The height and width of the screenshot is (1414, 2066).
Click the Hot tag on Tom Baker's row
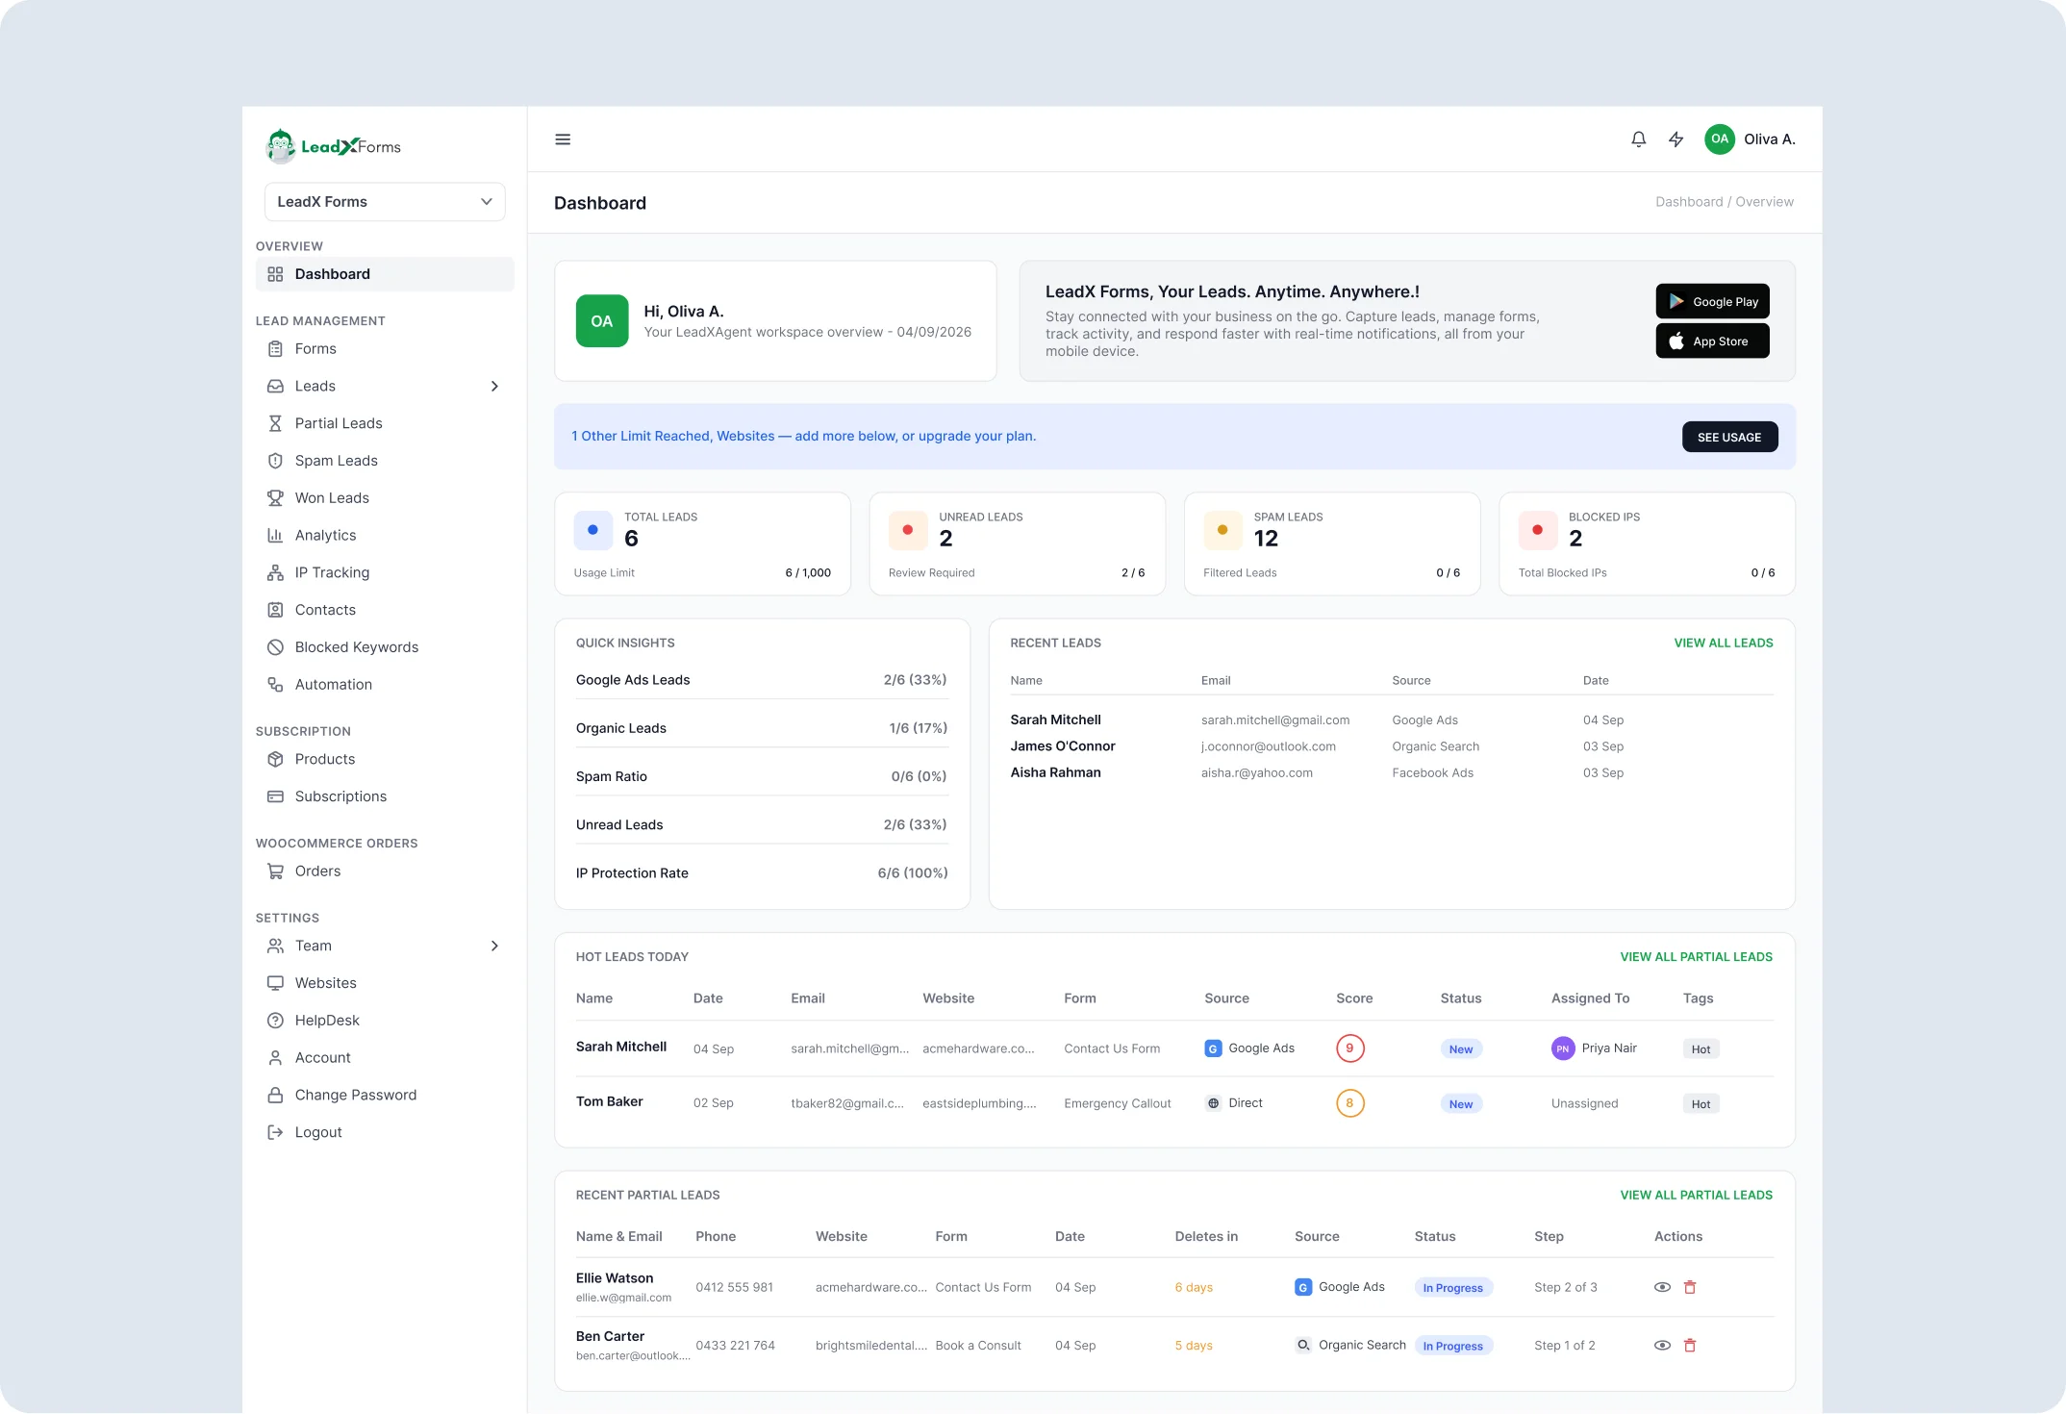coord(1701,1104)
